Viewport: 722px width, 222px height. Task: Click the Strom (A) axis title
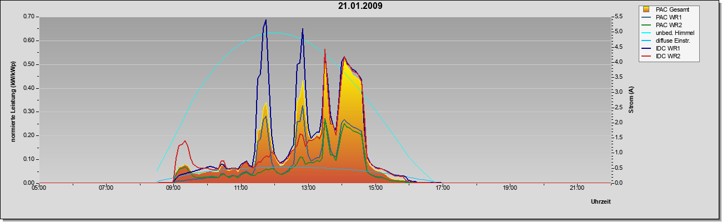(x=631, y=100)
